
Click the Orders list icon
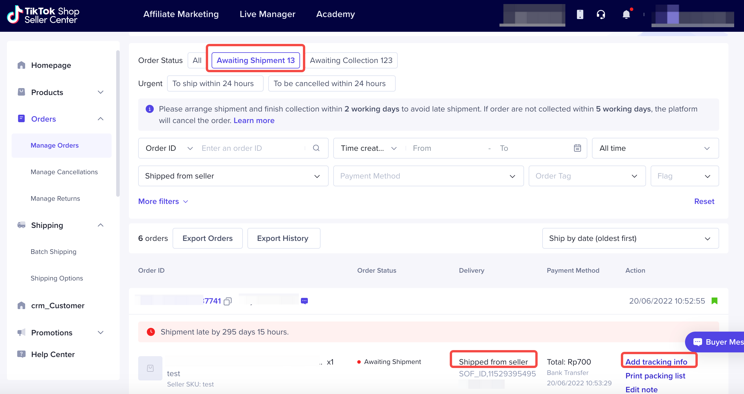coord(21,119)
